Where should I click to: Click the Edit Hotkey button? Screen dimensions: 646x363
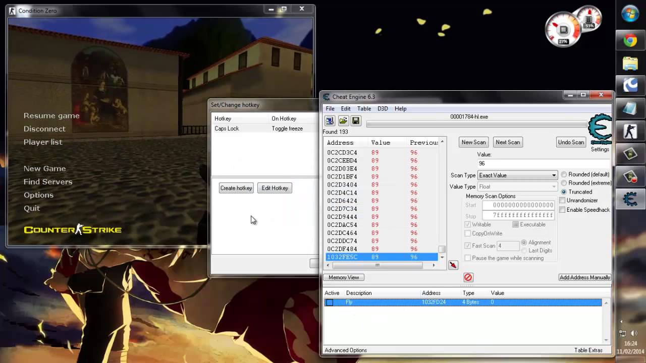pos(275,188)
